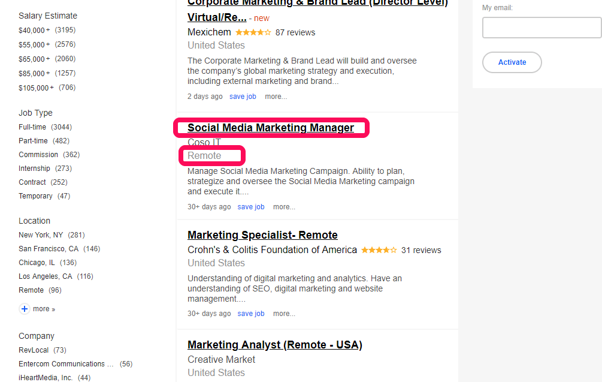Image resolution: width=602 pixels, height=382 pixels.
Task: Expand more options for Marketing Specialist job
Action: [284, 314]
